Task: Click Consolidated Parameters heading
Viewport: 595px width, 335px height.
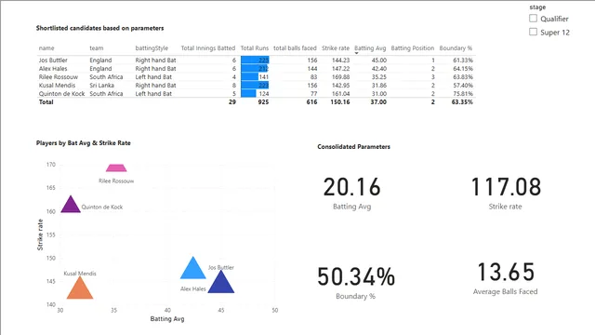Action: click(353, 147)
